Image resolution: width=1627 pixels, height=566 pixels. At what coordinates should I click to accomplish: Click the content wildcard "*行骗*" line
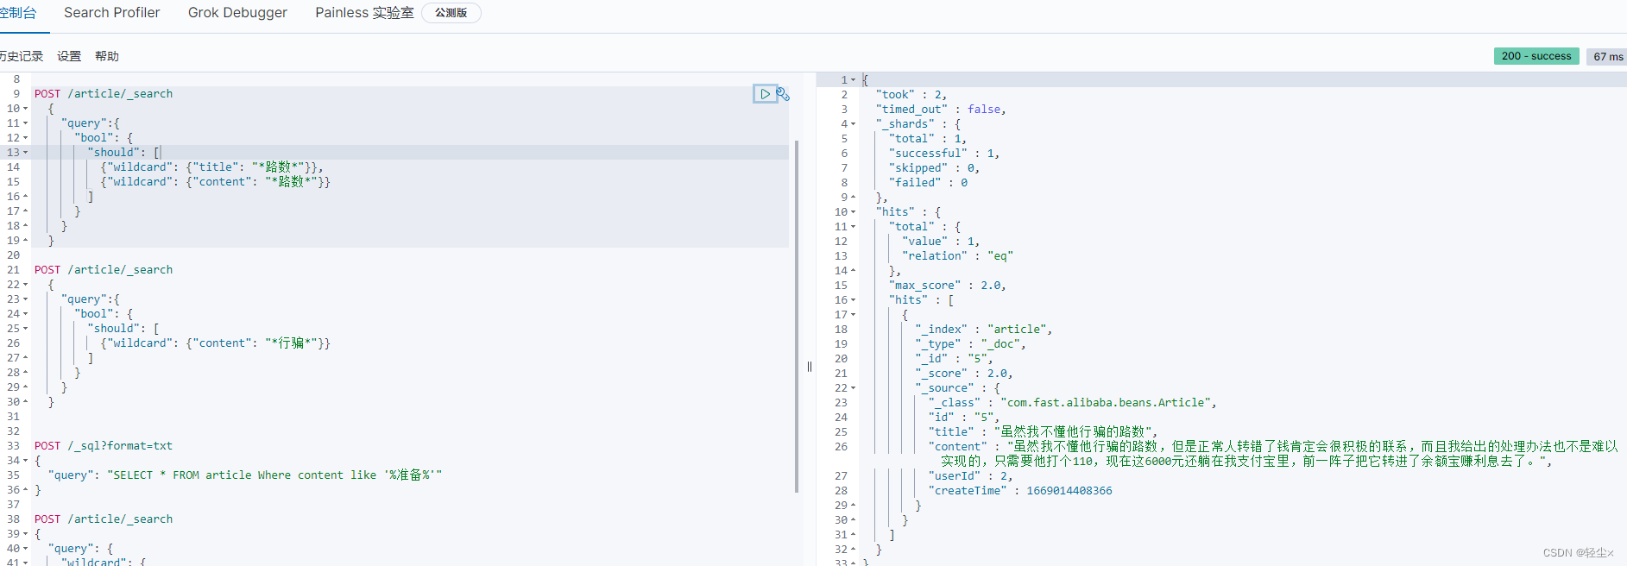215,343
